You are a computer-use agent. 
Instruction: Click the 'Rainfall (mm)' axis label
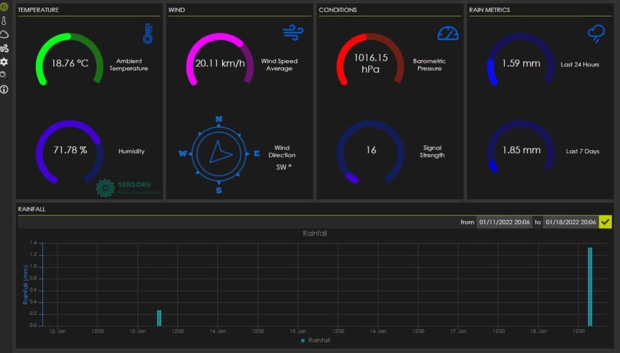click(x=25, y=285)
